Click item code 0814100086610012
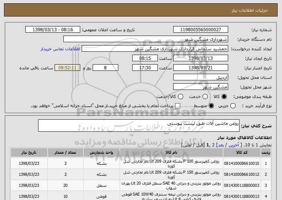Screen dimensions: 282x200 [242, 174]
